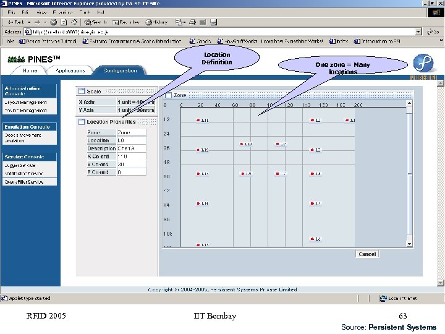The width and height of the screenshot is (445, 334).
Task: Click the Scale panel window icon
Action: [x=82, y=91]
